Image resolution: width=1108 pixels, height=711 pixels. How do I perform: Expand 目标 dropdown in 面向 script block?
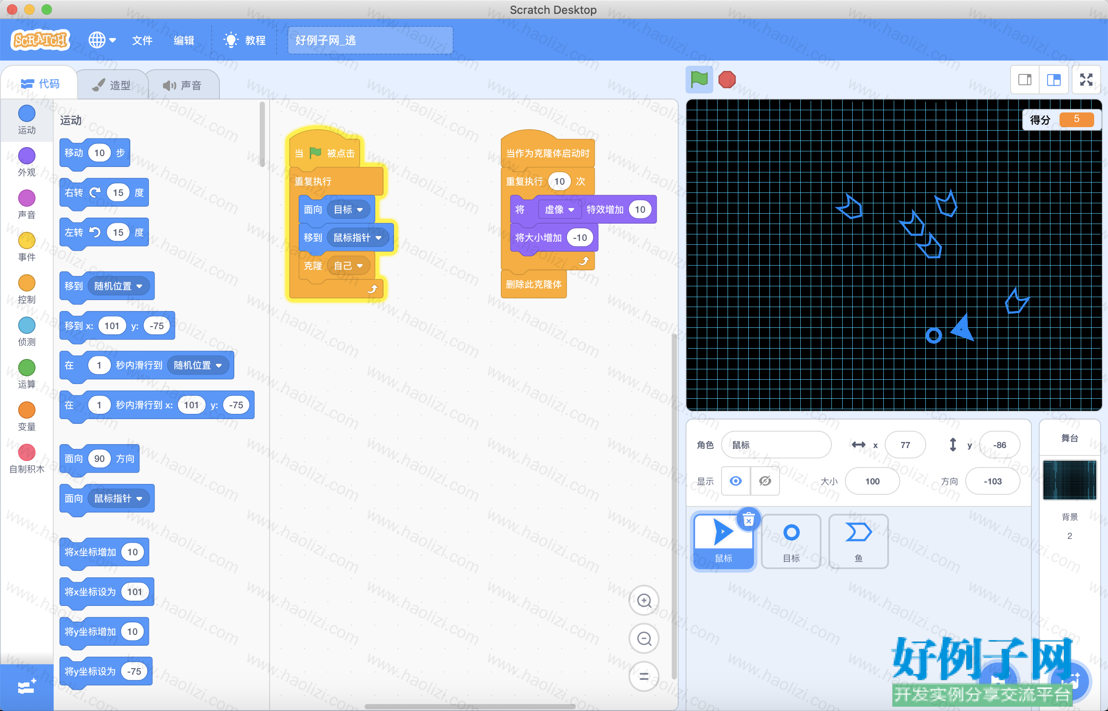(349, 210)
